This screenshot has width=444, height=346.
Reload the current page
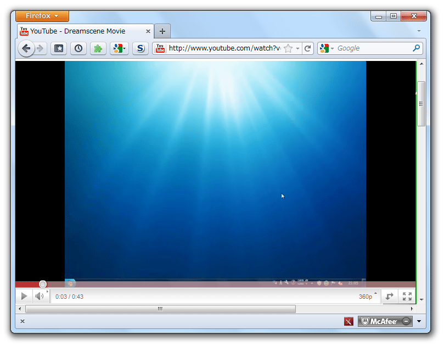(307, 48)
